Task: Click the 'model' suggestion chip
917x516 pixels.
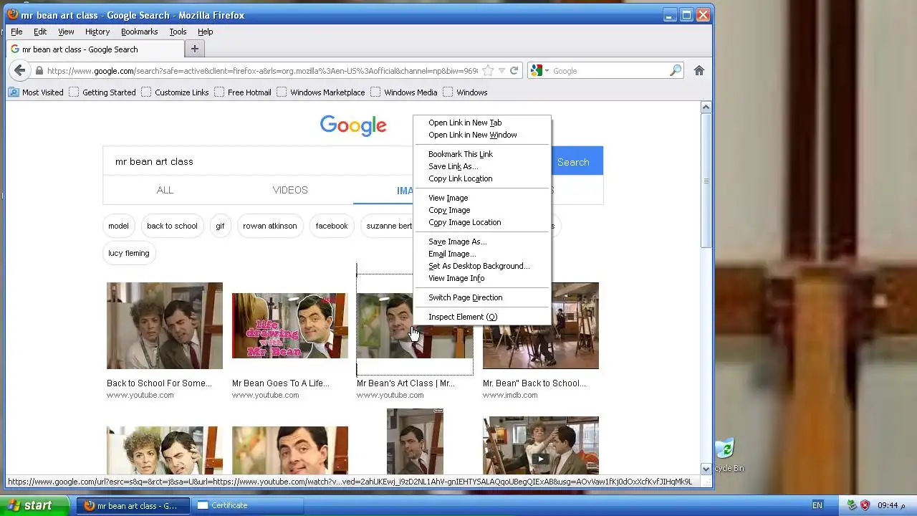Action: coord(118,226)
